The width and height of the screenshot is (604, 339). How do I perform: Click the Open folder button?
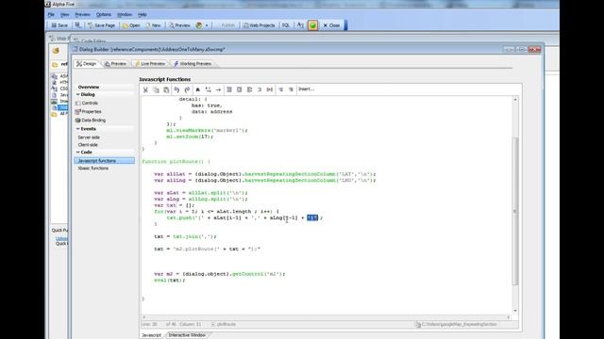click(131, 25)
